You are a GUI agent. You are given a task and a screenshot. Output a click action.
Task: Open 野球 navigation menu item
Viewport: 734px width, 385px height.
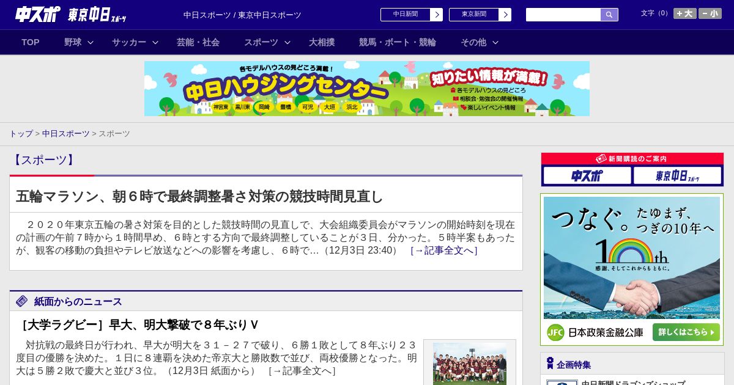[73, 42]
